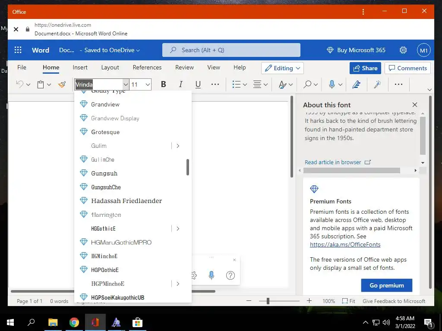
Task: Click the zoom in plus button
Action: [309, 301]
